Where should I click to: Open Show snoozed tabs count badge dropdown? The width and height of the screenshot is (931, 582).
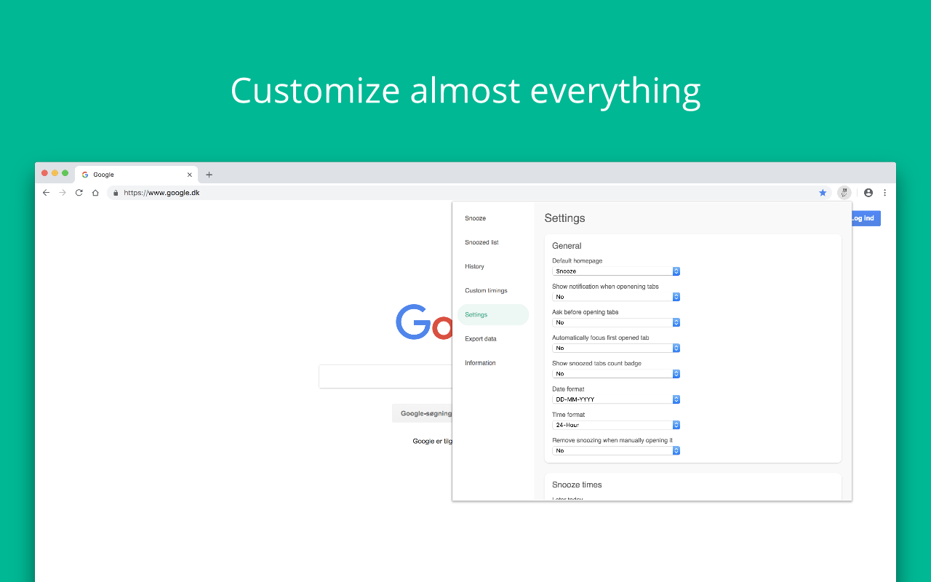pyautogui.click(x=615, y=374)
